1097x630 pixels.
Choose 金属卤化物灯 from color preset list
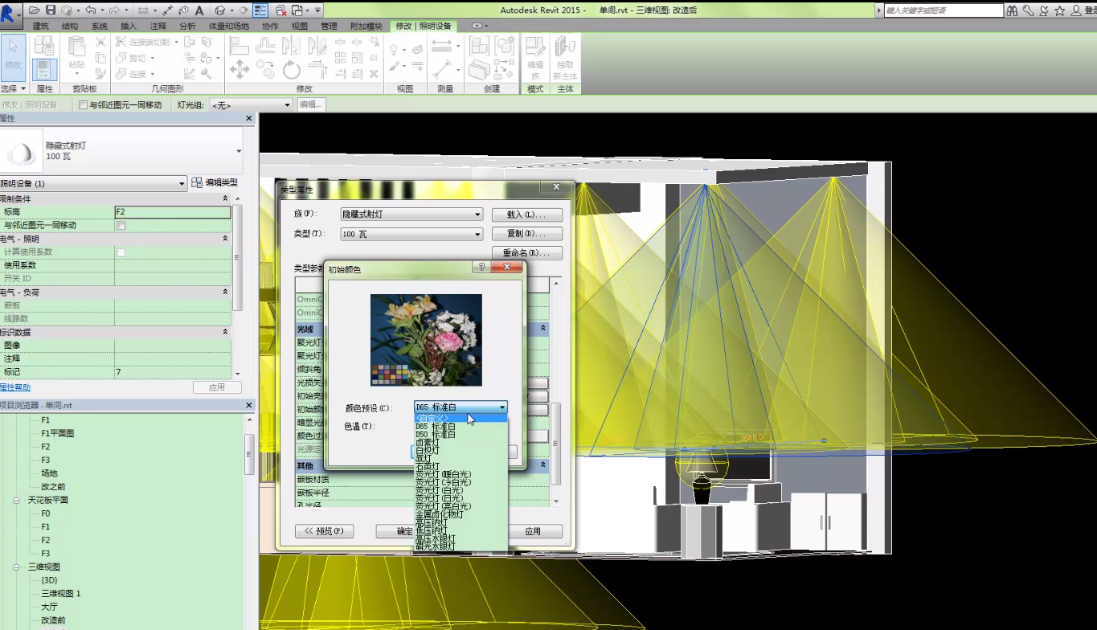tap(460, 514)
